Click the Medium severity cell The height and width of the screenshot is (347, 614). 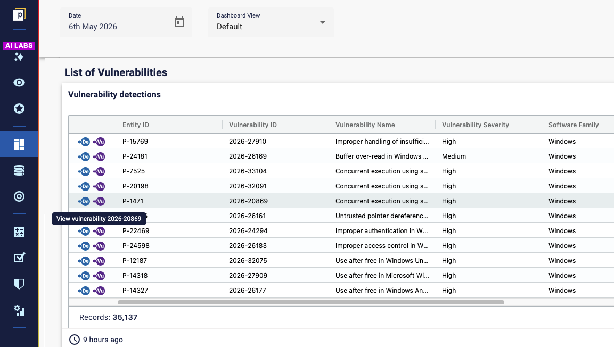pos(454,156)
